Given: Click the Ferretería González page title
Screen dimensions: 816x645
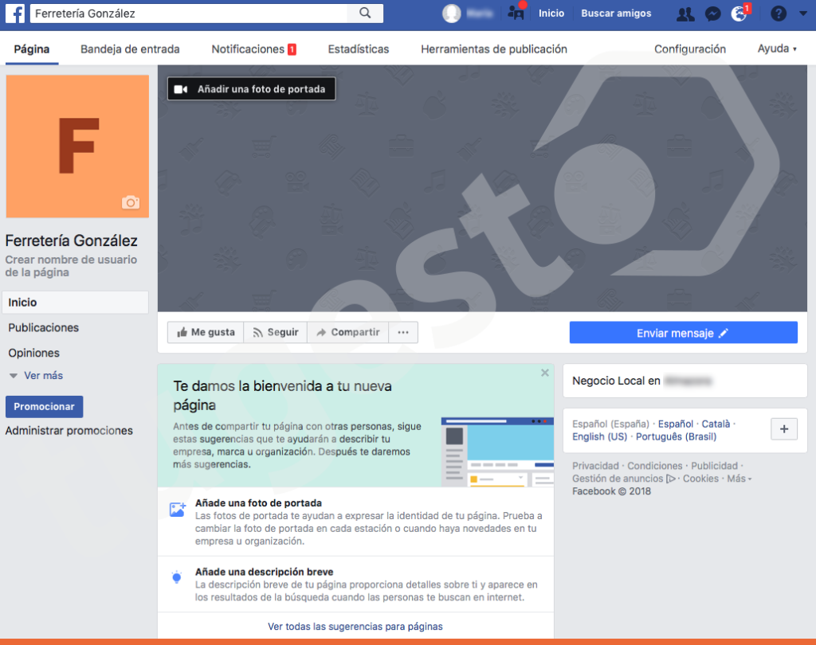Looking at the screenshot, I should pyautogui.click(x=71, y=240).
